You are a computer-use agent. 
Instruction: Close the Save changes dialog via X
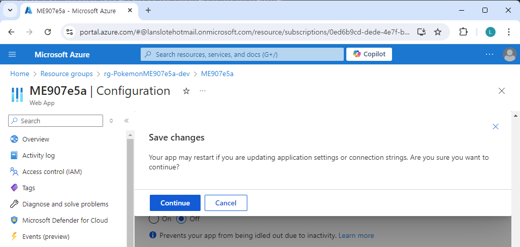tap(496, 126)
